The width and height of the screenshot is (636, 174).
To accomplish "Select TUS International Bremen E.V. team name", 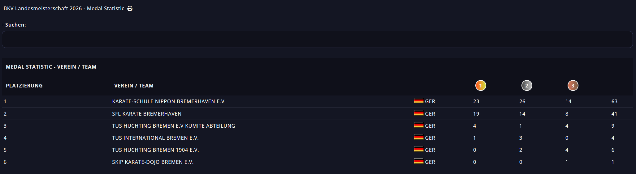I will pos(155,138).
